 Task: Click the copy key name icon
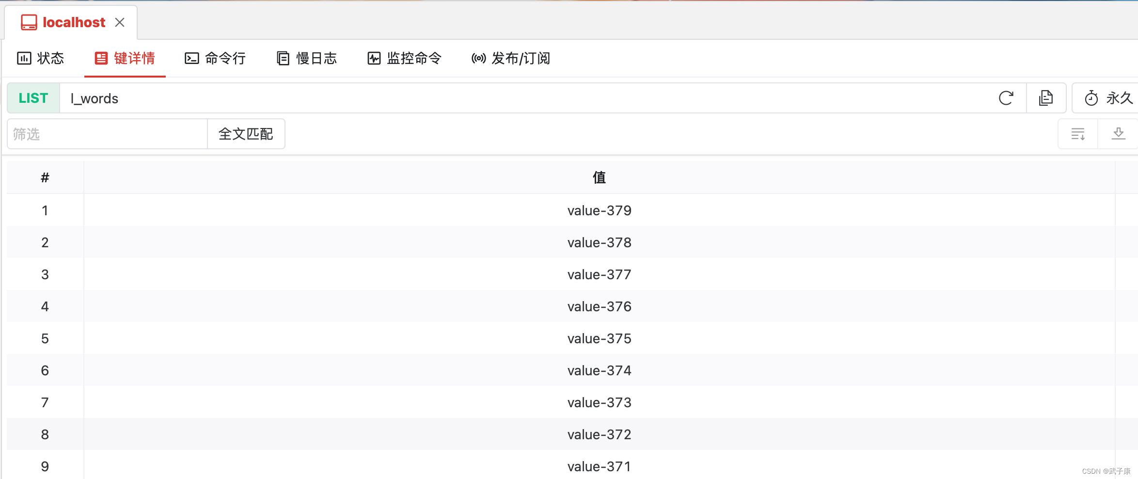[x=1046, y=98]
